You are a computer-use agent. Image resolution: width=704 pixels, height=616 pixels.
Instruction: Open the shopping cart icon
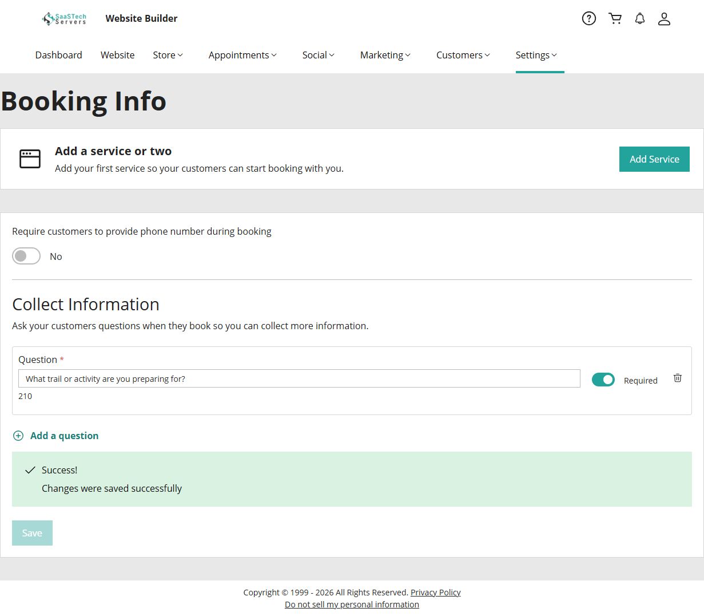[x=615, y=18]
